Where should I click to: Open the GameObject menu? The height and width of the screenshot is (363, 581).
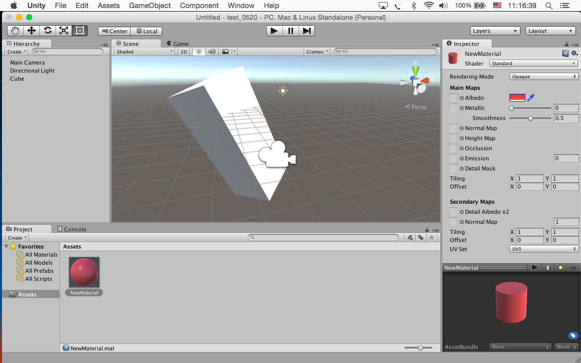150,6
